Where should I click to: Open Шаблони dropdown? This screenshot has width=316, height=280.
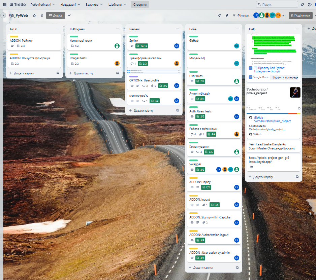pyautogui.click(x=117, y=4)
